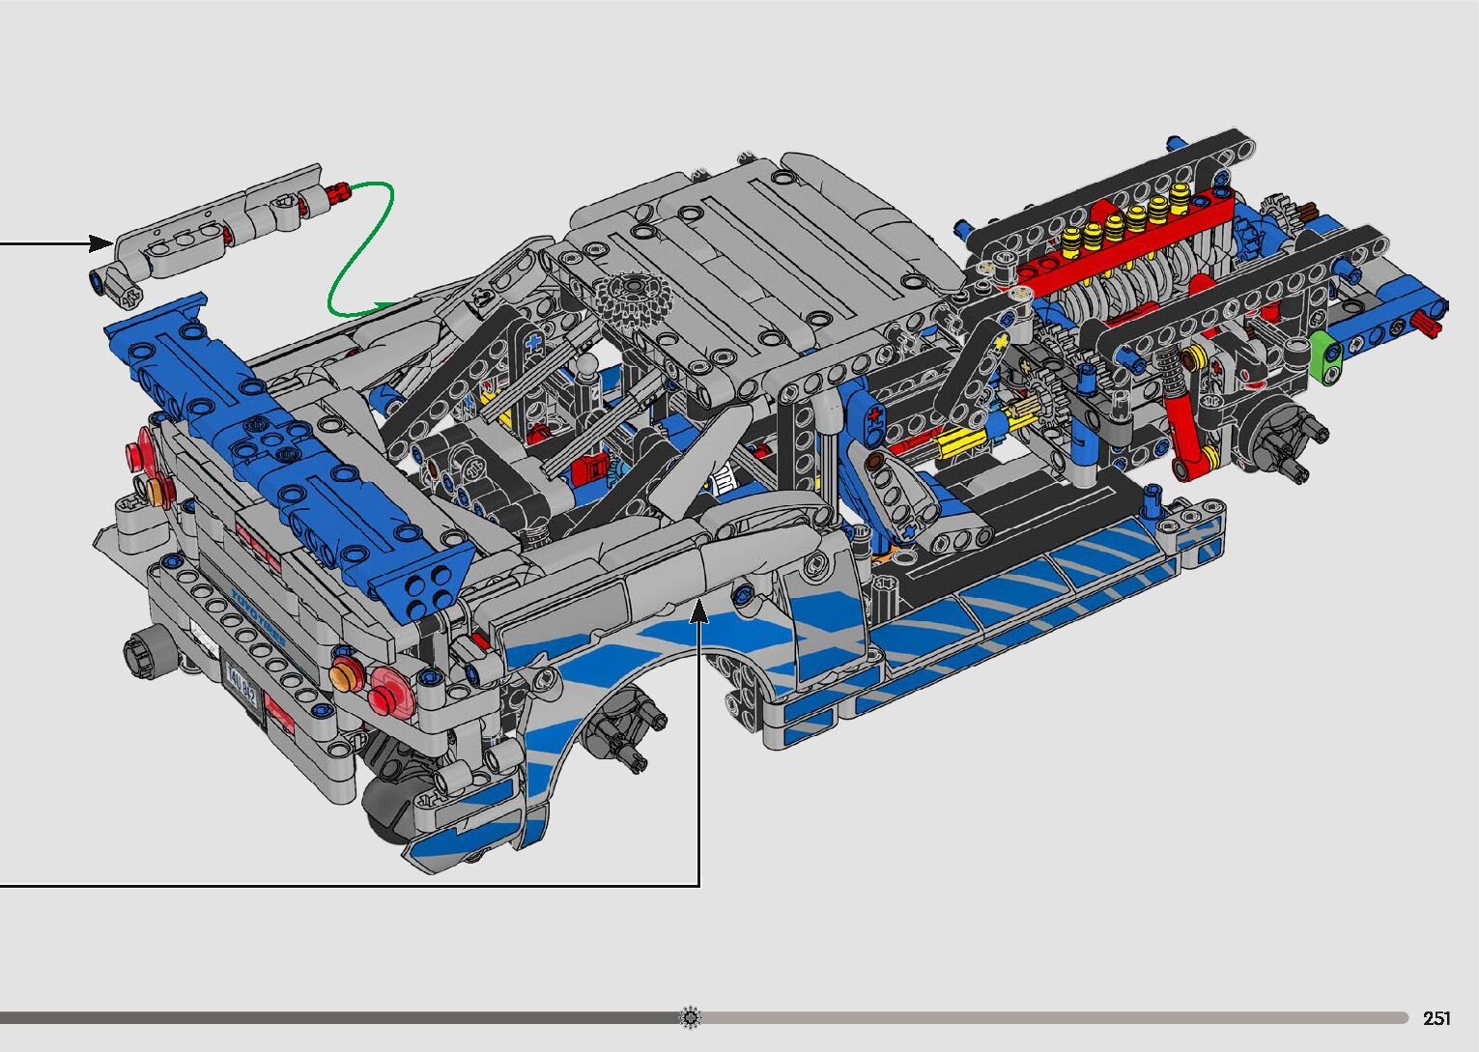Click the orange round light beside the red tail light
Viewport: 1479px width, 1052px height.
[344, 674]
